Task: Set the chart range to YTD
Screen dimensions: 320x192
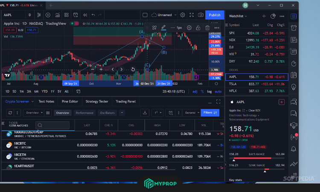Action: click(44, 91)
